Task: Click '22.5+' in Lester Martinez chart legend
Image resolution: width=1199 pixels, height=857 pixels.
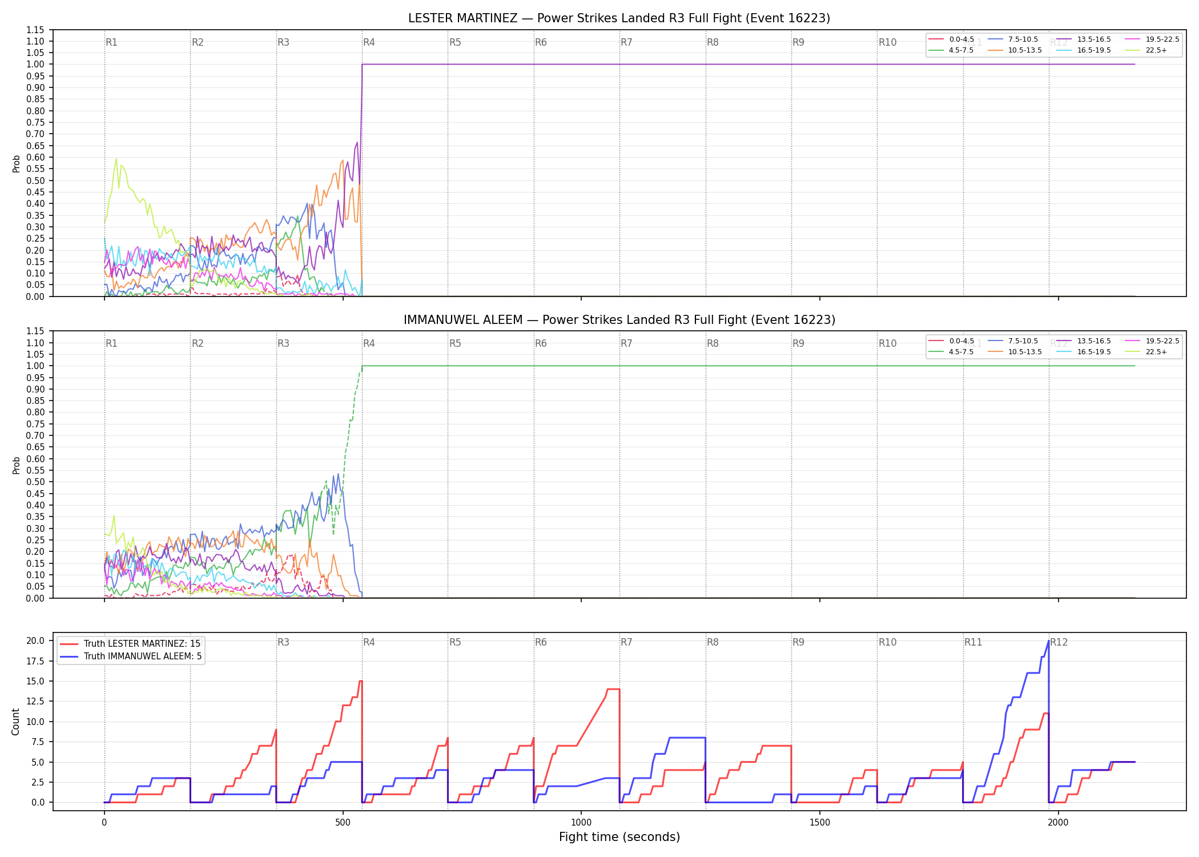Action: coord(1157,50)
